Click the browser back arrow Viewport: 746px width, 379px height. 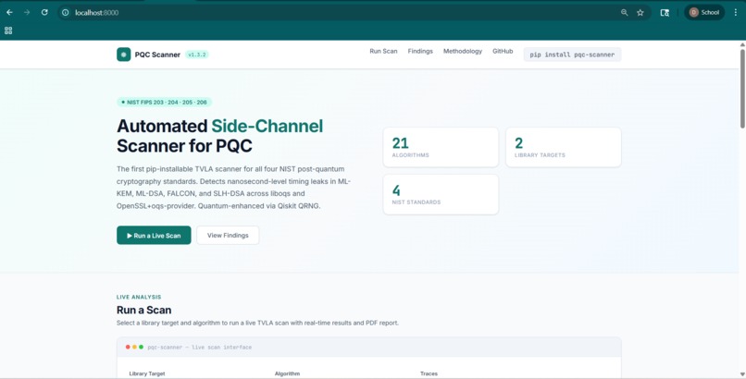point(9,12)
